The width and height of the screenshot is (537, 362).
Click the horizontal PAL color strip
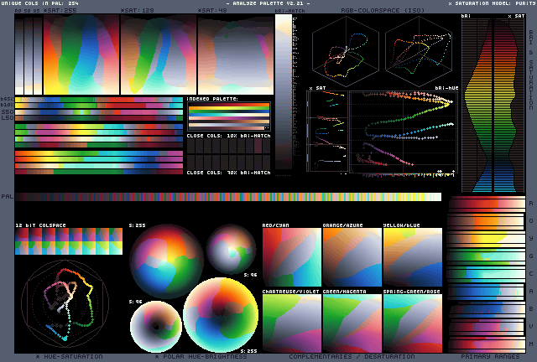(227, 197)
